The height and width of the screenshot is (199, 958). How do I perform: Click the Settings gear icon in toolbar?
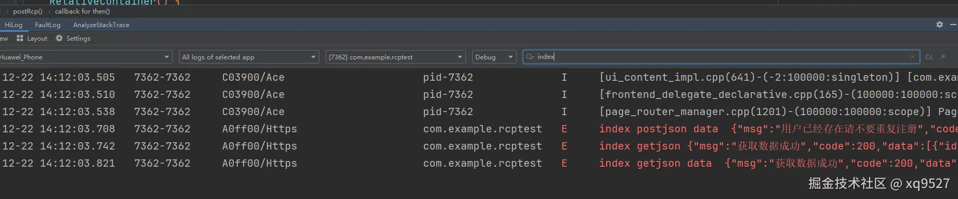point(59,38)
